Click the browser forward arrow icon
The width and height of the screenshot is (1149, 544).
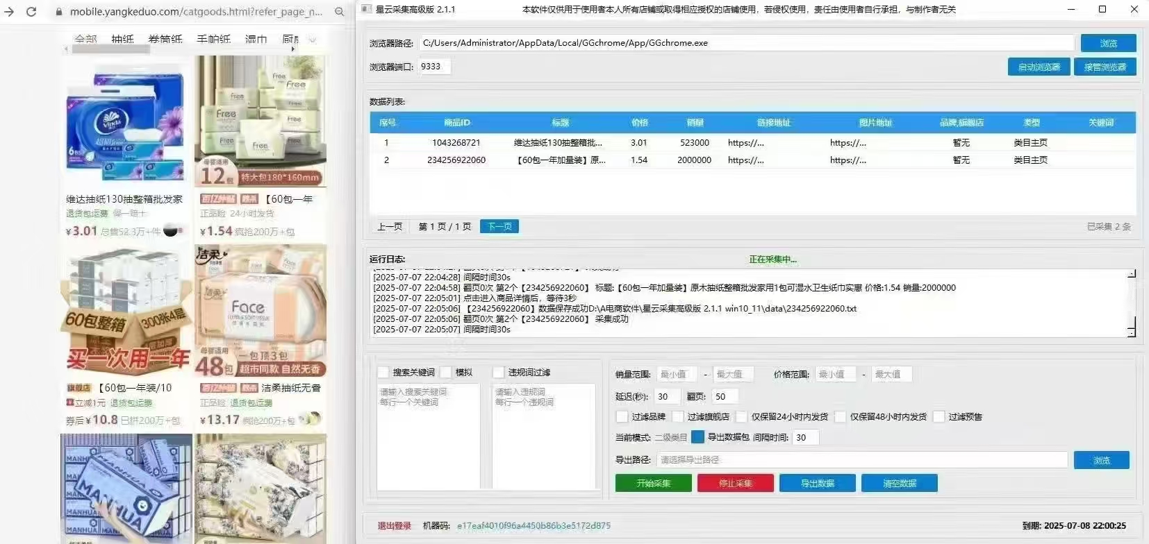(9, 12)
